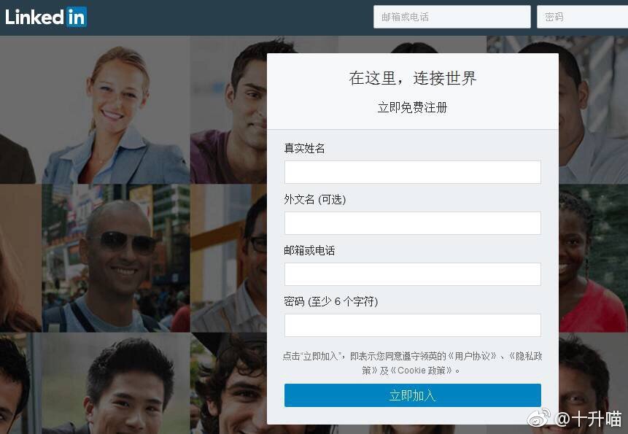628x434 pixels.
Task: Click the blue 立即加入 button
Action: tap(413, 395)
